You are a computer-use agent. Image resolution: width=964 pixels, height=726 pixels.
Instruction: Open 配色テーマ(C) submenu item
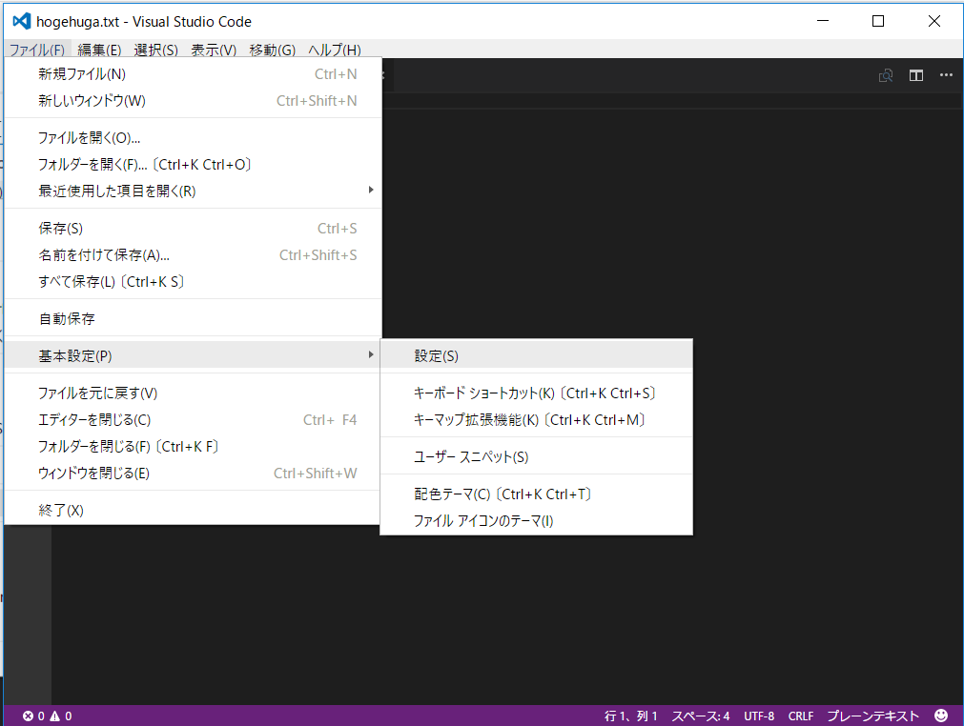[x=536, y=494]
